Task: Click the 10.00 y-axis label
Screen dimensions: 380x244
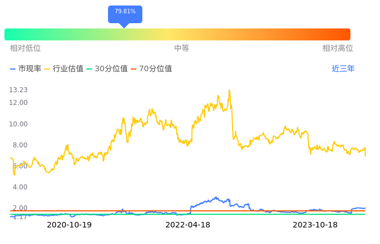Action: pyautogui.click(x=18, y=124)
